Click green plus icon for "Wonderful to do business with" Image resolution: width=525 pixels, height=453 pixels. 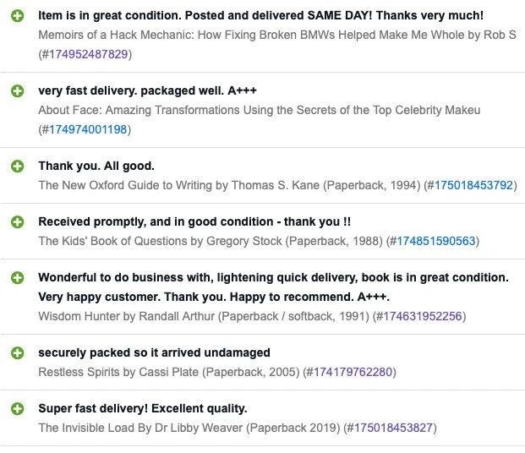[17, 277]
